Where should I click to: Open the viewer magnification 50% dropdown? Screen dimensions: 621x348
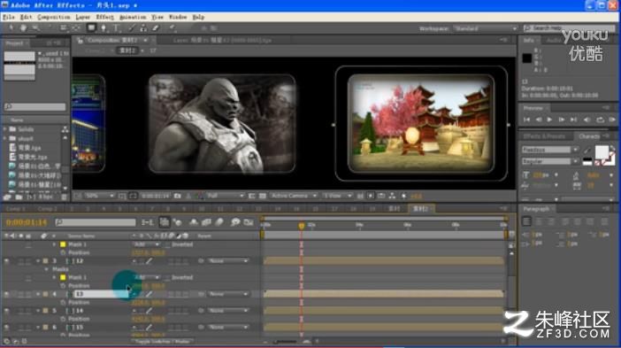[x=99, y=196]
